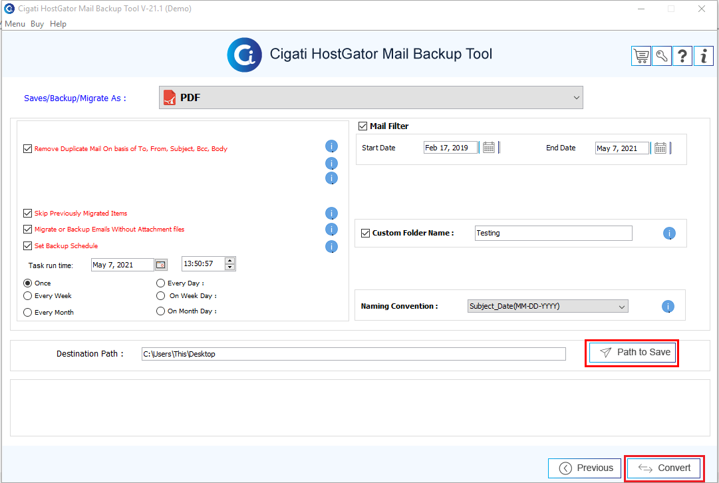Open Naming Convention dropdown
This screenshot has height=483, width=719.
[548, 307]
